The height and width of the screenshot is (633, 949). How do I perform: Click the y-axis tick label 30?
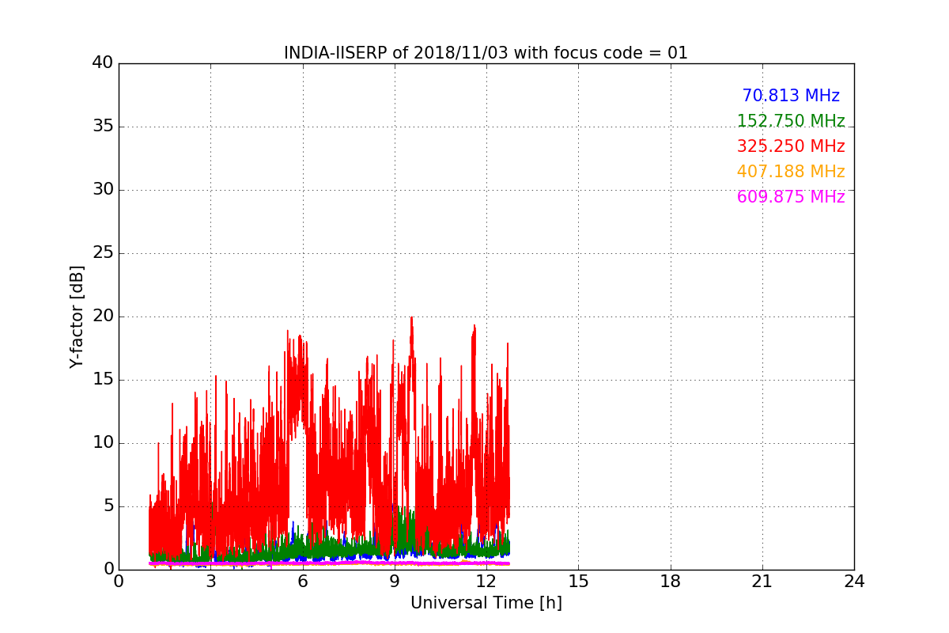(x=103, y=190)
